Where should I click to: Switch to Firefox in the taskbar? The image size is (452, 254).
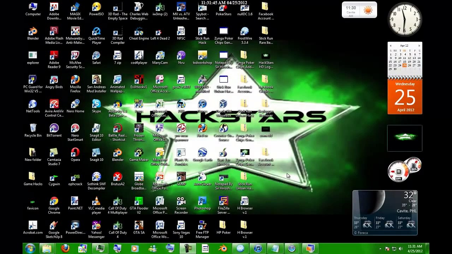pos(65,249)
